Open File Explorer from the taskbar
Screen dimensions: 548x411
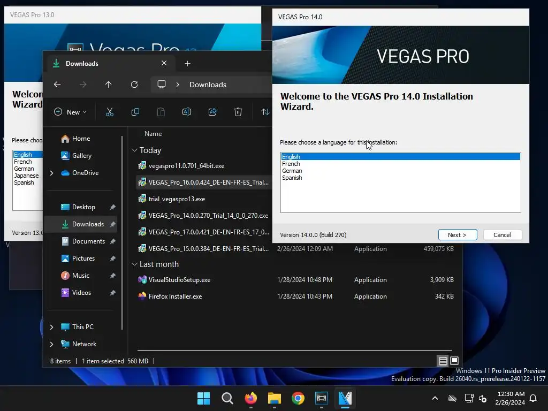pyautogui.click(x=275, y=398)
